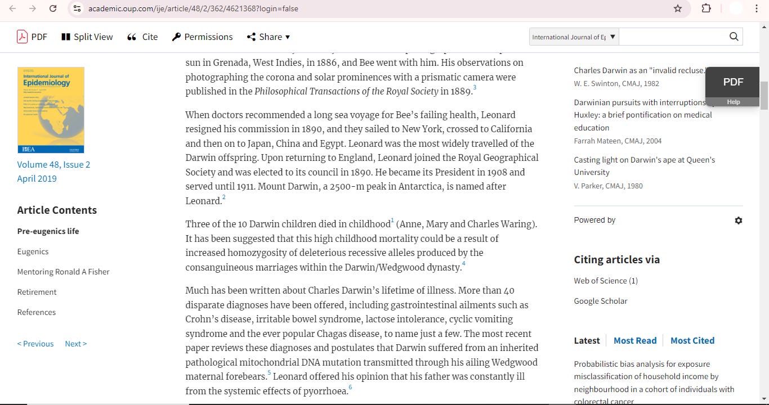This screenshot has width=769, height=405.
Task: Open article PDF from toolbar
Action: 32,37
